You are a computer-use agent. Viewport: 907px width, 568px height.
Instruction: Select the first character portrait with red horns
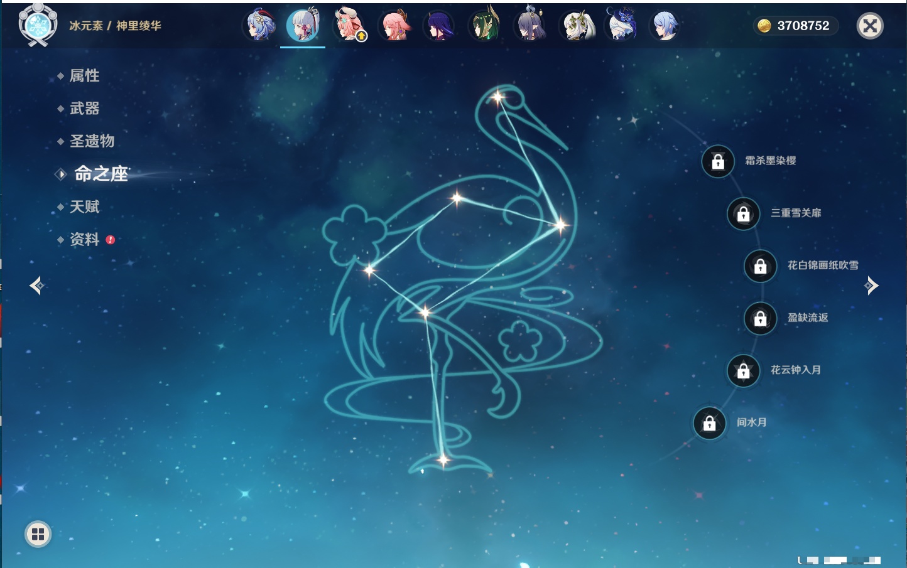259,26
